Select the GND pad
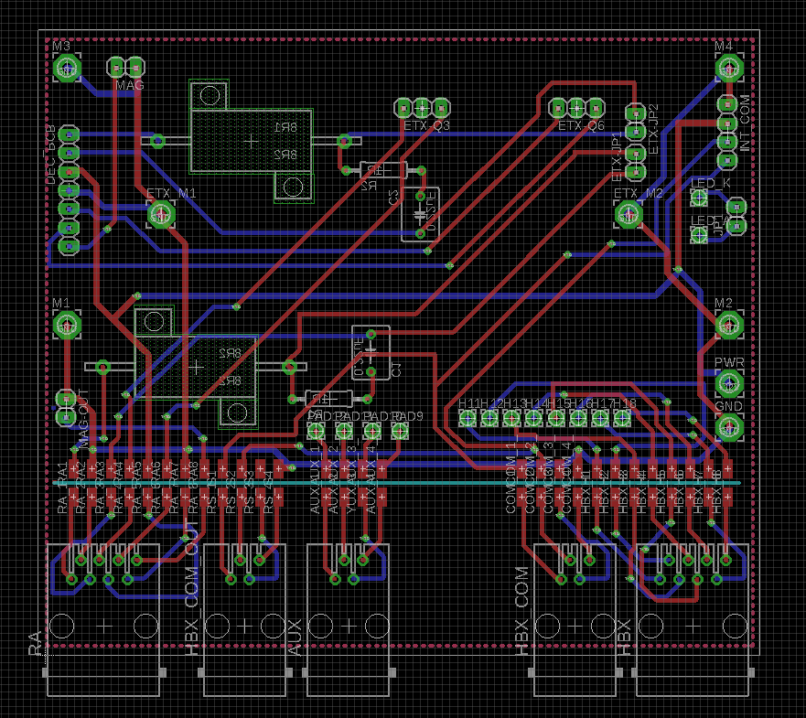The image size is (806, 718). [728, 425]
